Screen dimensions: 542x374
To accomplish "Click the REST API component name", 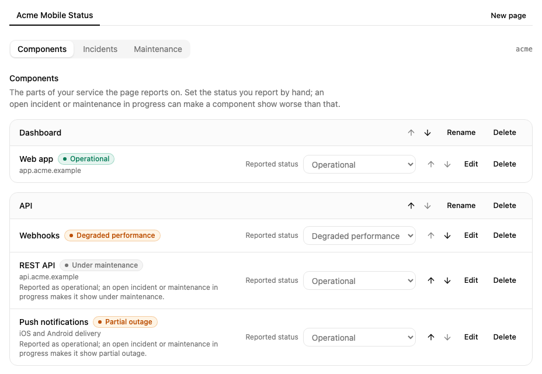I will pyautogui.click(x=37, y=265).
